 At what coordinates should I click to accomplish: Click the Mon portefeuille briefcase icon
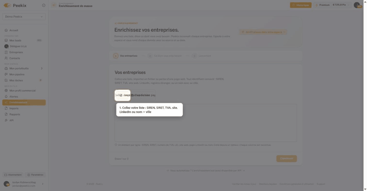coord(6,68)
